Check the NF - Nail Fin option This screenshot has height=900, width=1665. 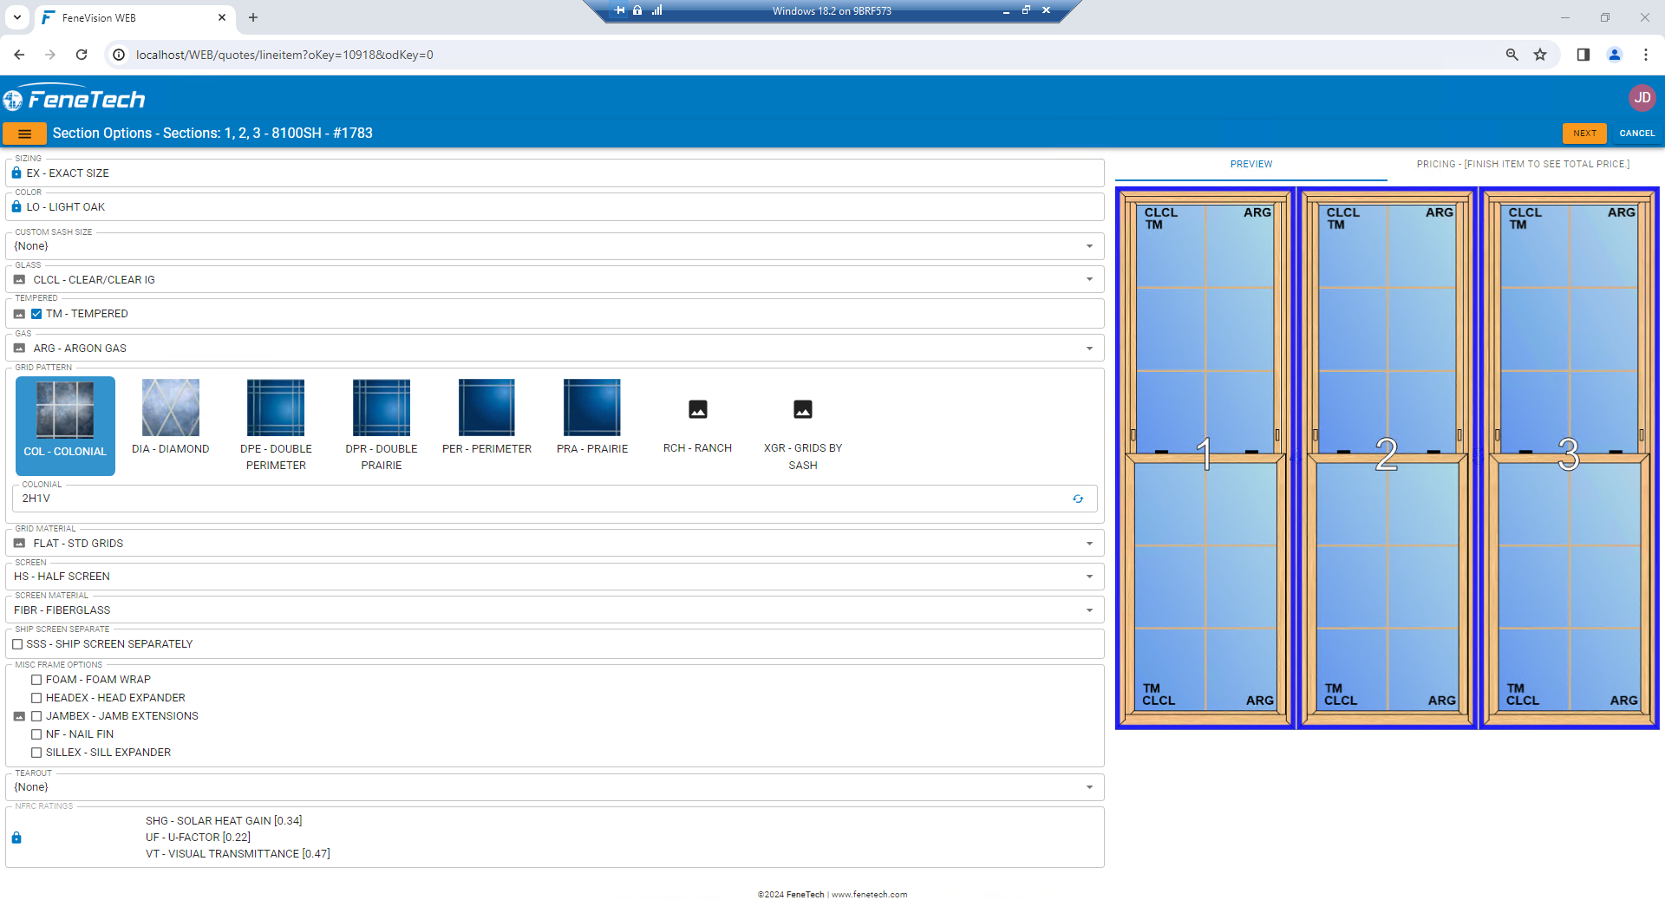(x=36, y=734)
